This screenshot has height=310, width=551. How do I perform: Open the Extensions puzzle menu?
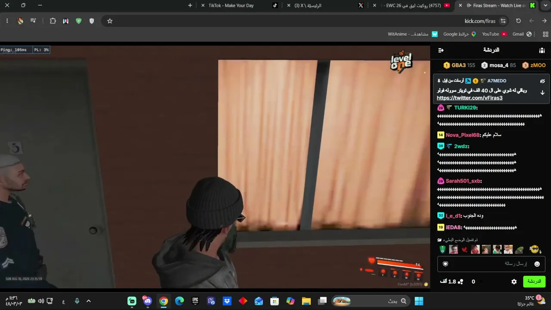(x=53, y=21)
